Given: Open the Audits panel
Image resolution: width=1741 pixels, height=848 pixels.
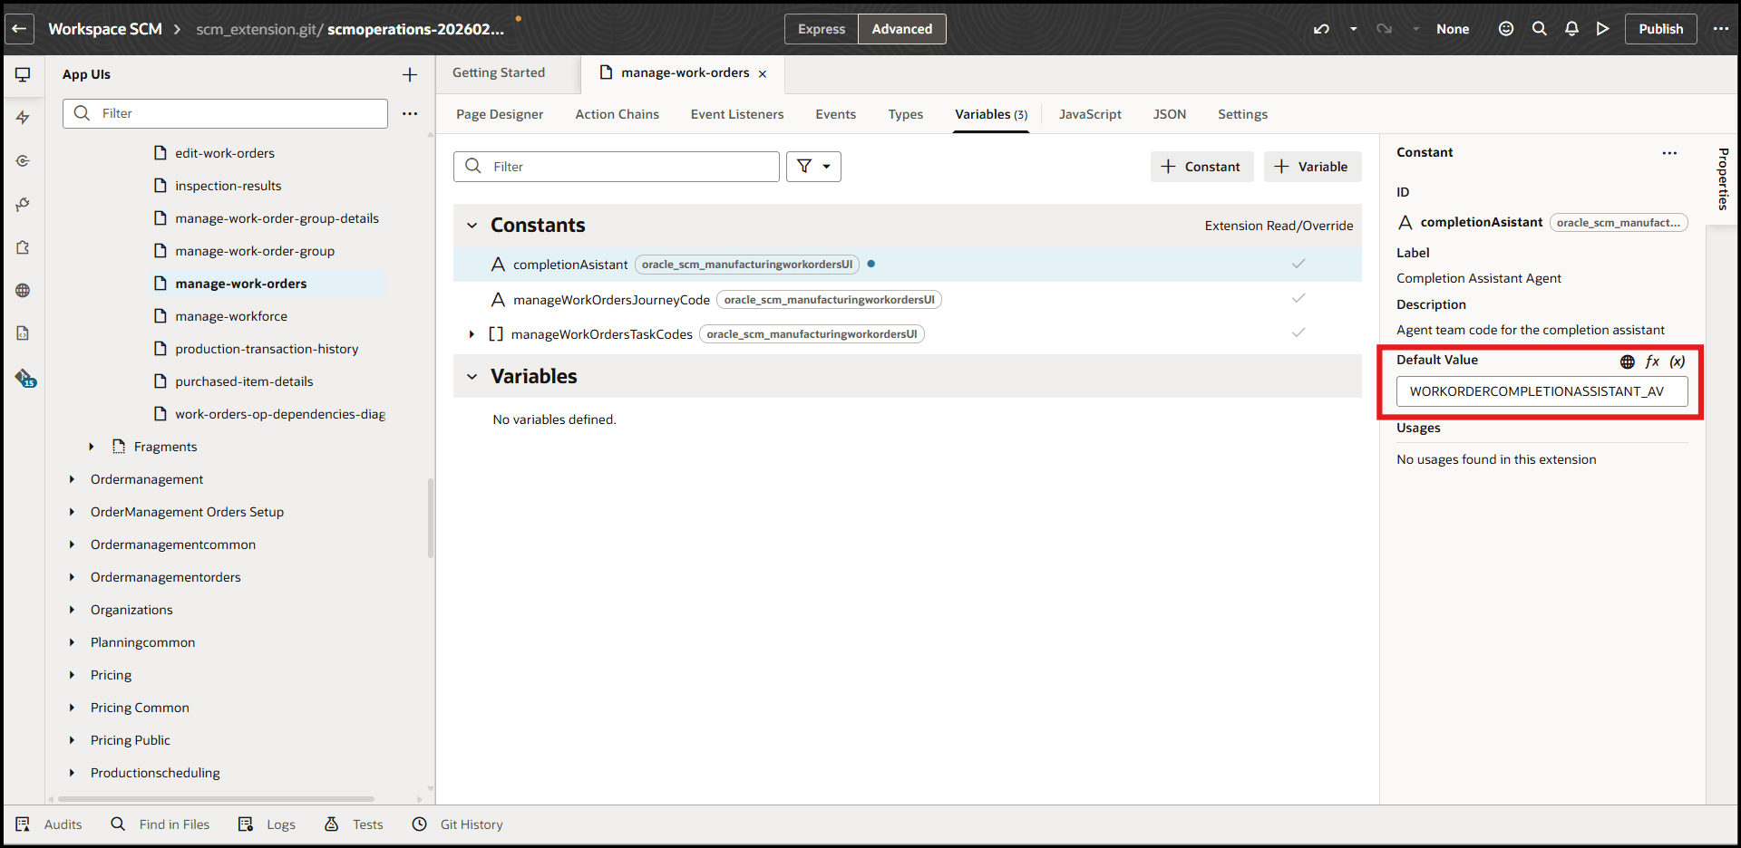Looking at the screenshot, I should coord(49,824).
